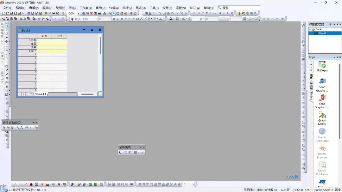The image size is (342, 192).
Task: Close the dark mode floating toolbar
Action: (x=143, y=147)
